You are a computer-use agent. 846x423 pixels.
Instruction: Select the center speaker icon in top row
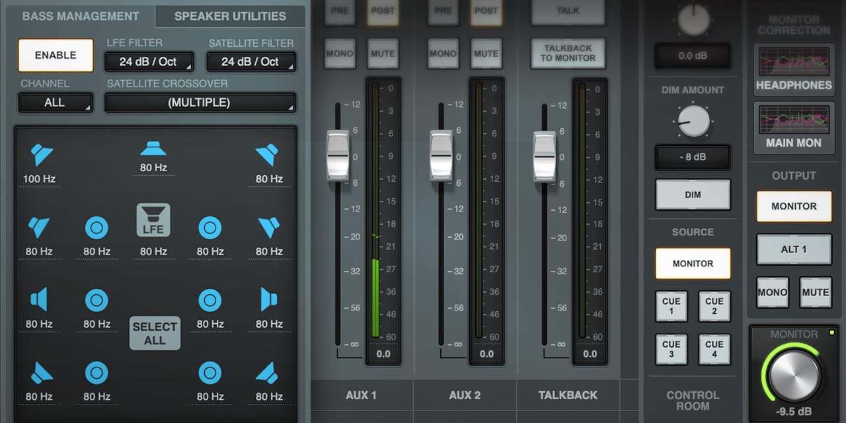click(153, 148)
